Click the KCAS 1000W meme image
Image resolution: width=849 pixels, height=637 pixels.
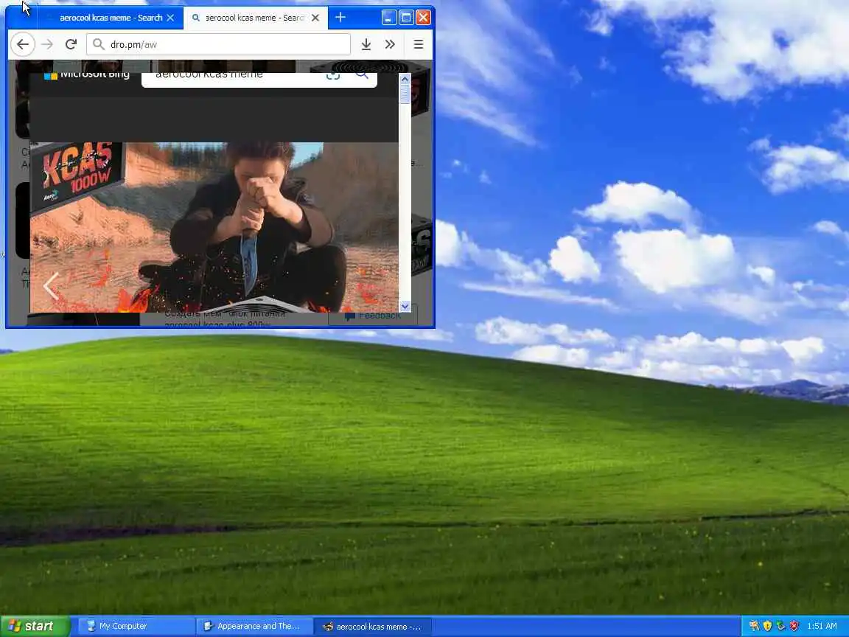pos(214,228)
